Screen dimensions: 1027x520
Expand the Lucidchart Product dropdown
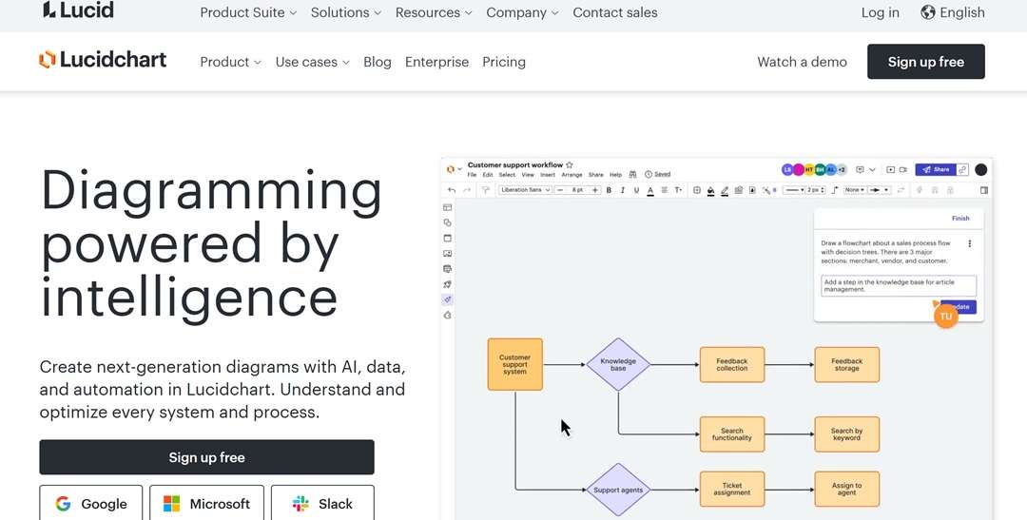coord(230,62)
